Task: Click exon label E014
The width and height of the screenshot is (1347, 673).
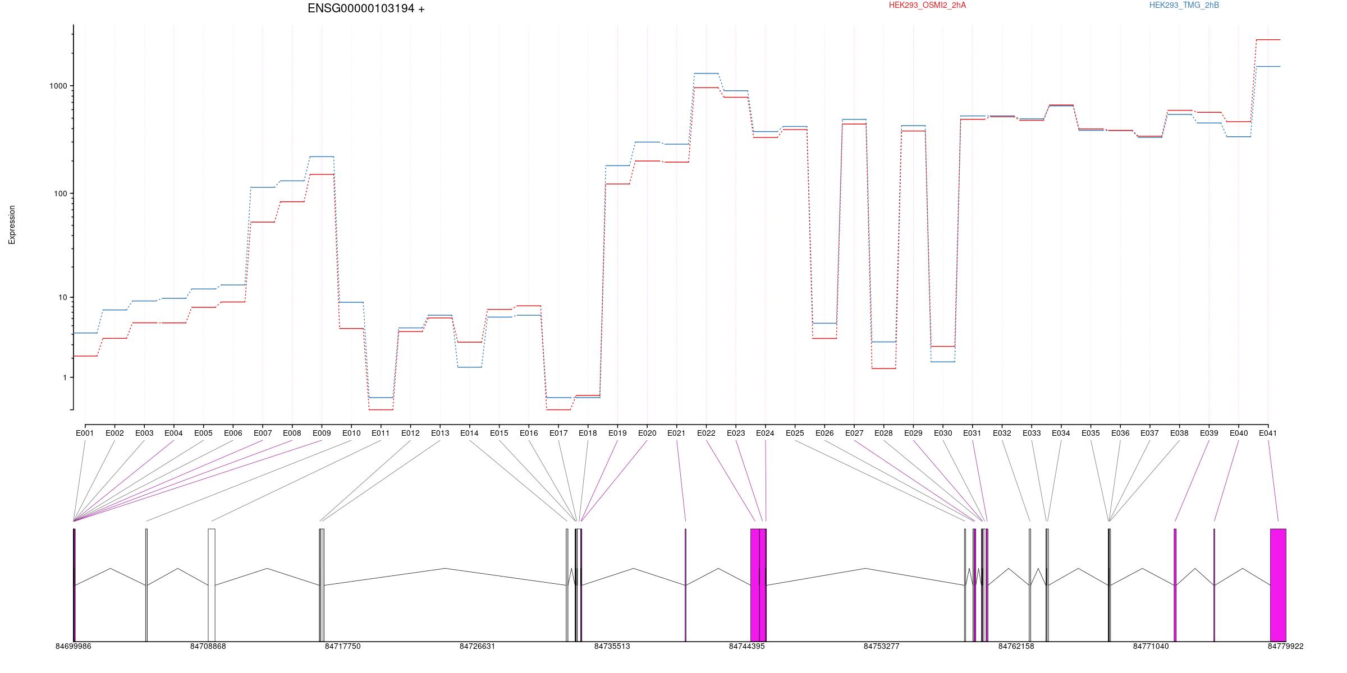Action: tap(469, 433)
